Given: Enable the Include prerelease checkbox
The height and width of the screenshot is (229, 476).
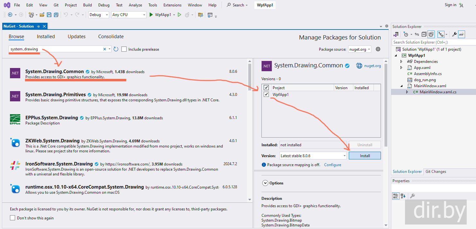Looking at the screenshot, I should click(x=124, y=49).
